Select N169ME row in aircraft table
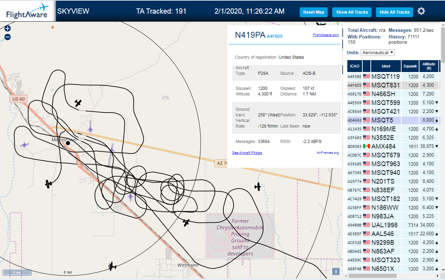 pyautogui.click(x=393, y=129)
